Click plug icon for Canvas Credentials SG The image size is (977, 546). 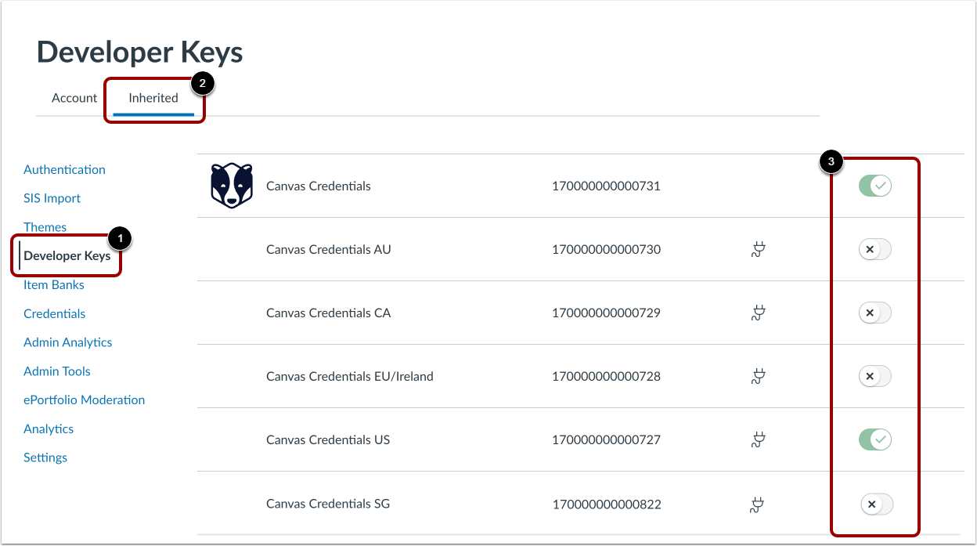(757, 504)
